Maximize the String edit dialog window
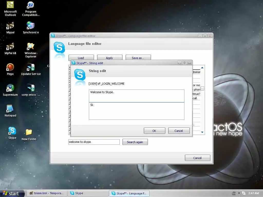This screenshot has height=197, width=263. [184, 63]
